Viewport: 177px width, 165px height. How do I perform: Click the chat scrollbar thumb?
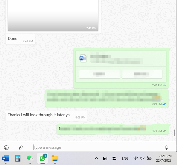[174, 133]
